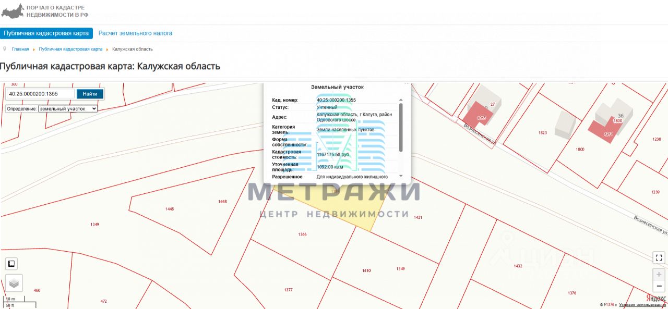This screenshot has height=309, width=668.
Task: Open the Определение type dropdown
Action: (68, 108)
